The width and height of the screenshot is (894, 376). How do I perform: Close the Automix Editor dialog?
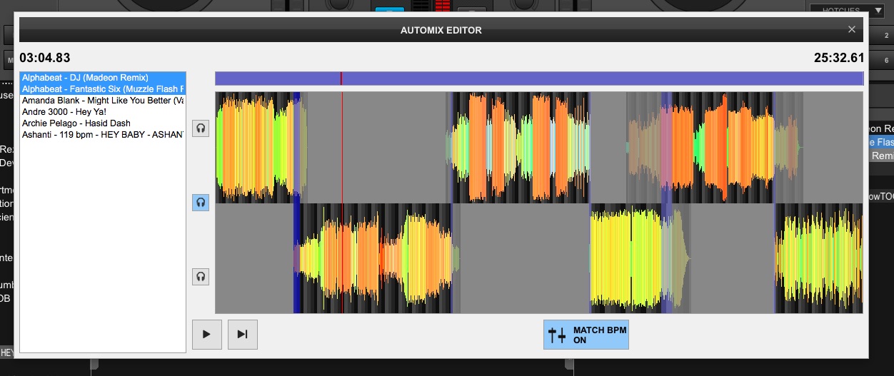pos(851,29)
